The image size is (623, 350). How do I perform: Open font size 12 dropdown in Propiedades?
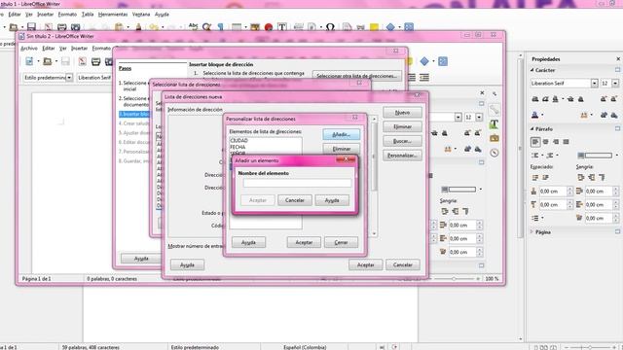[x=615, y=84]
